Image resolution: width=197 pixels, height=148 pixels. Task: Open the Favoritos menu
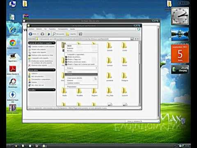coord(52,29)
